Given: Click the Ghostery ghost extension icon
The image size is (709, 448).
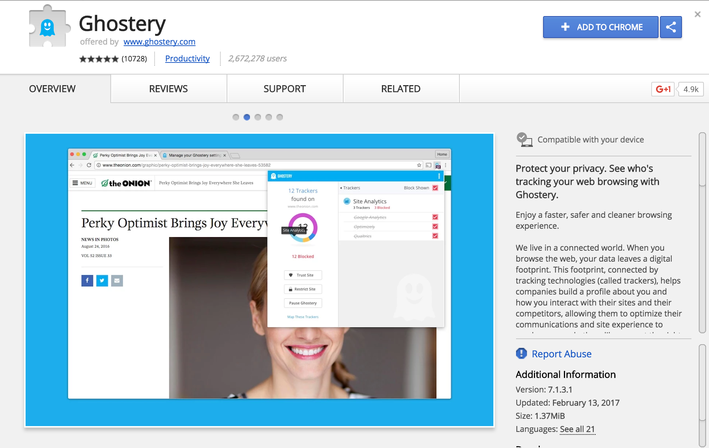Looking at the screenshot, I should [48, 27].
